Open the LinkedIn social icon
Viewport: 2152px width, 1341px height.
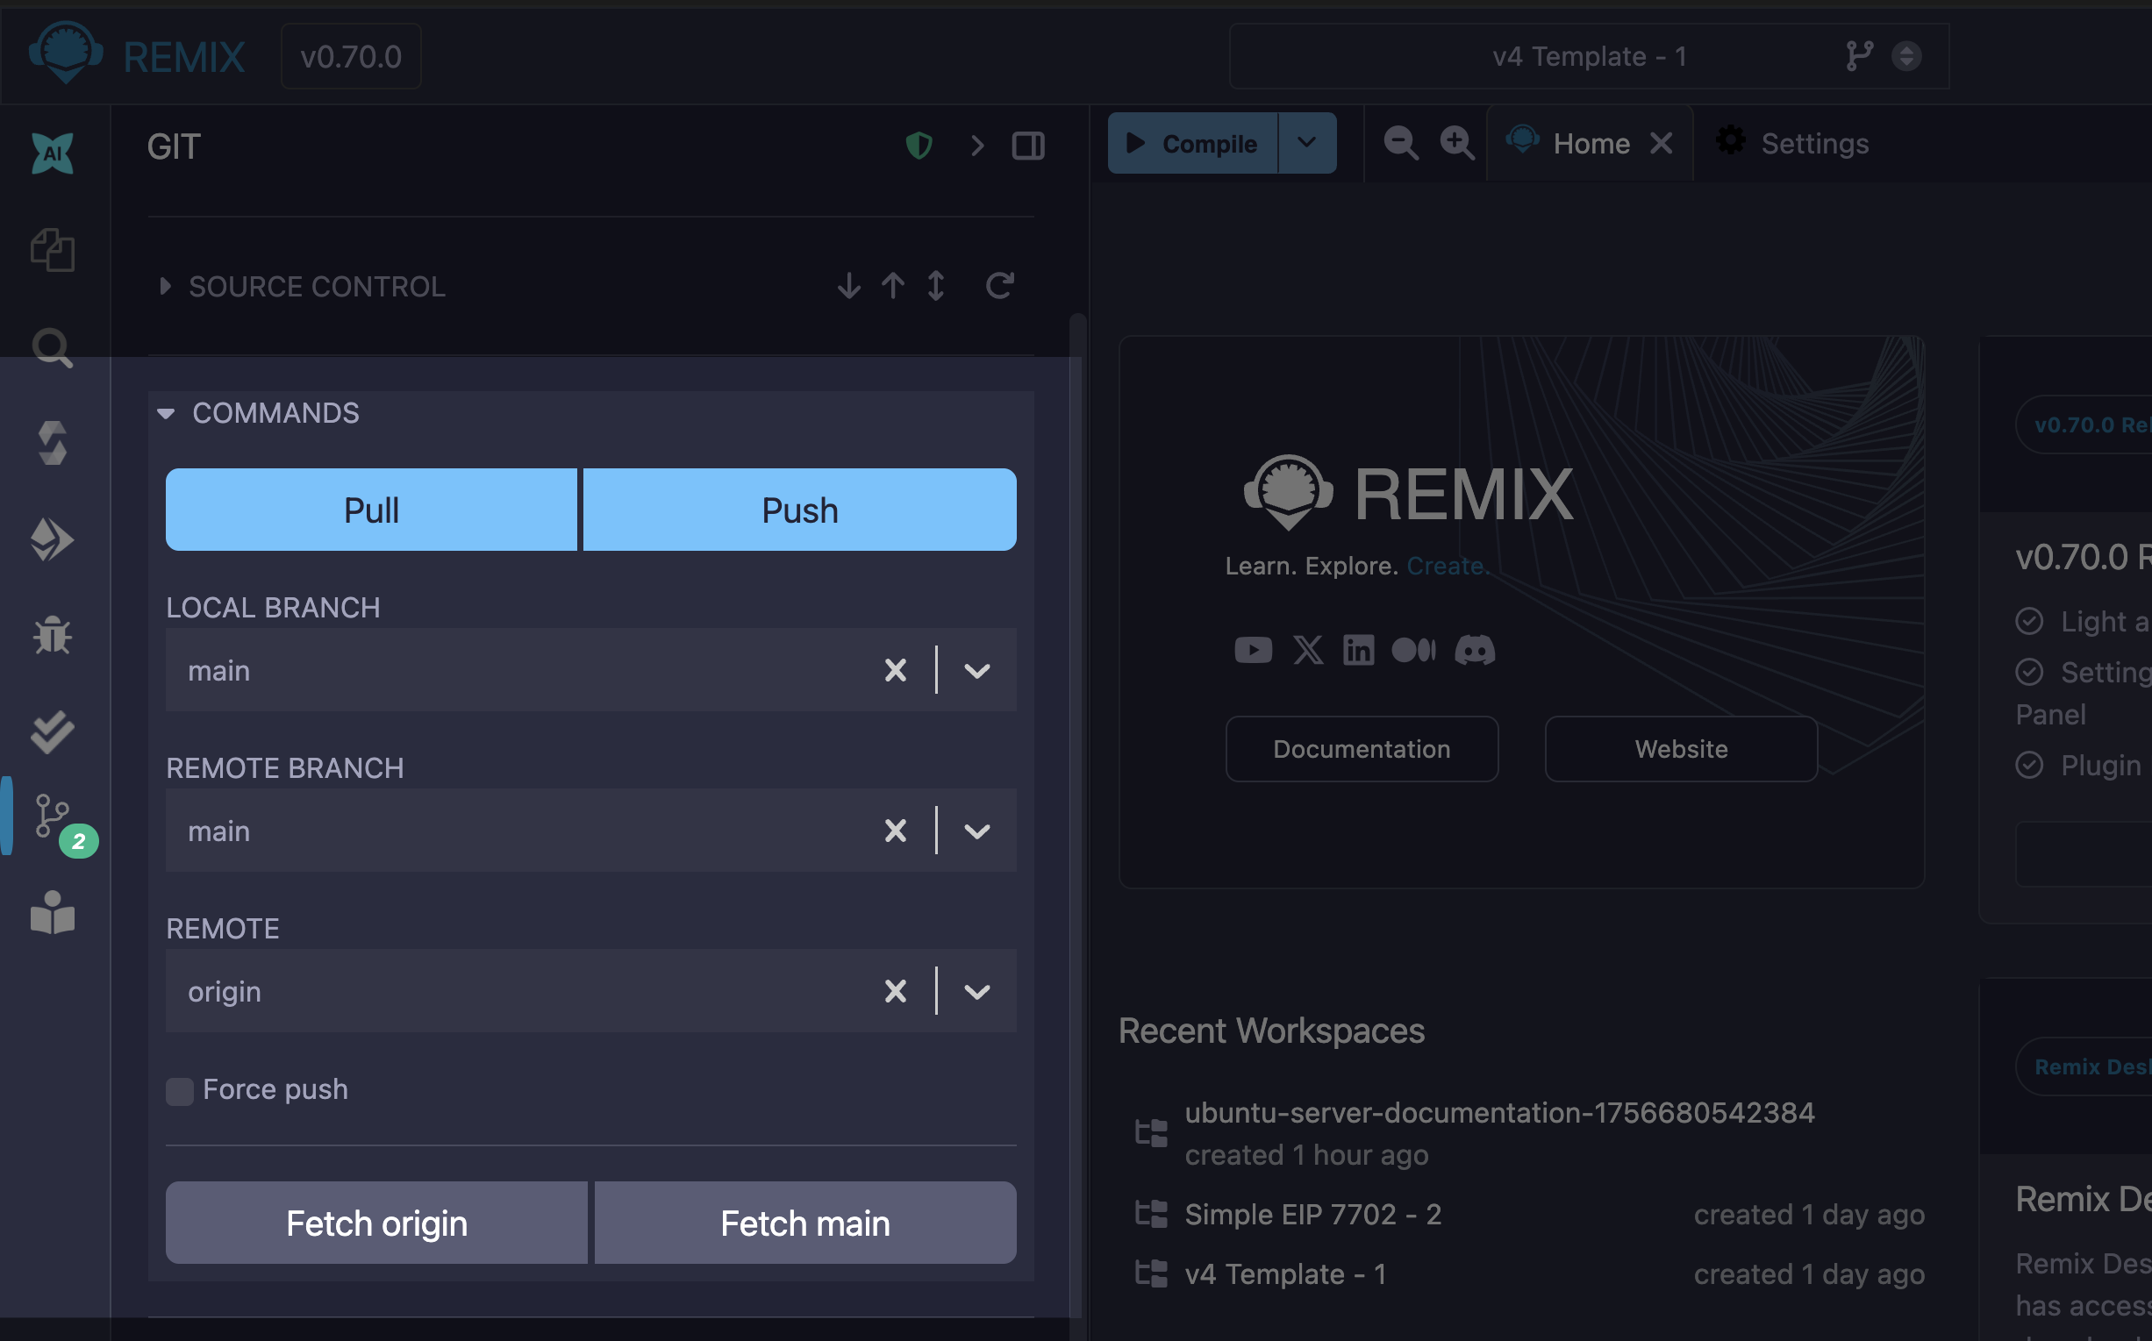(1358, 650)
